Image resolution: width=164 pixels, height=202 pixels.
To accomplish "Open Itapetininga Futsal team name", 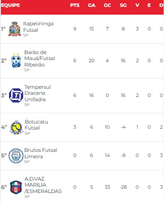I will [38, 27].
